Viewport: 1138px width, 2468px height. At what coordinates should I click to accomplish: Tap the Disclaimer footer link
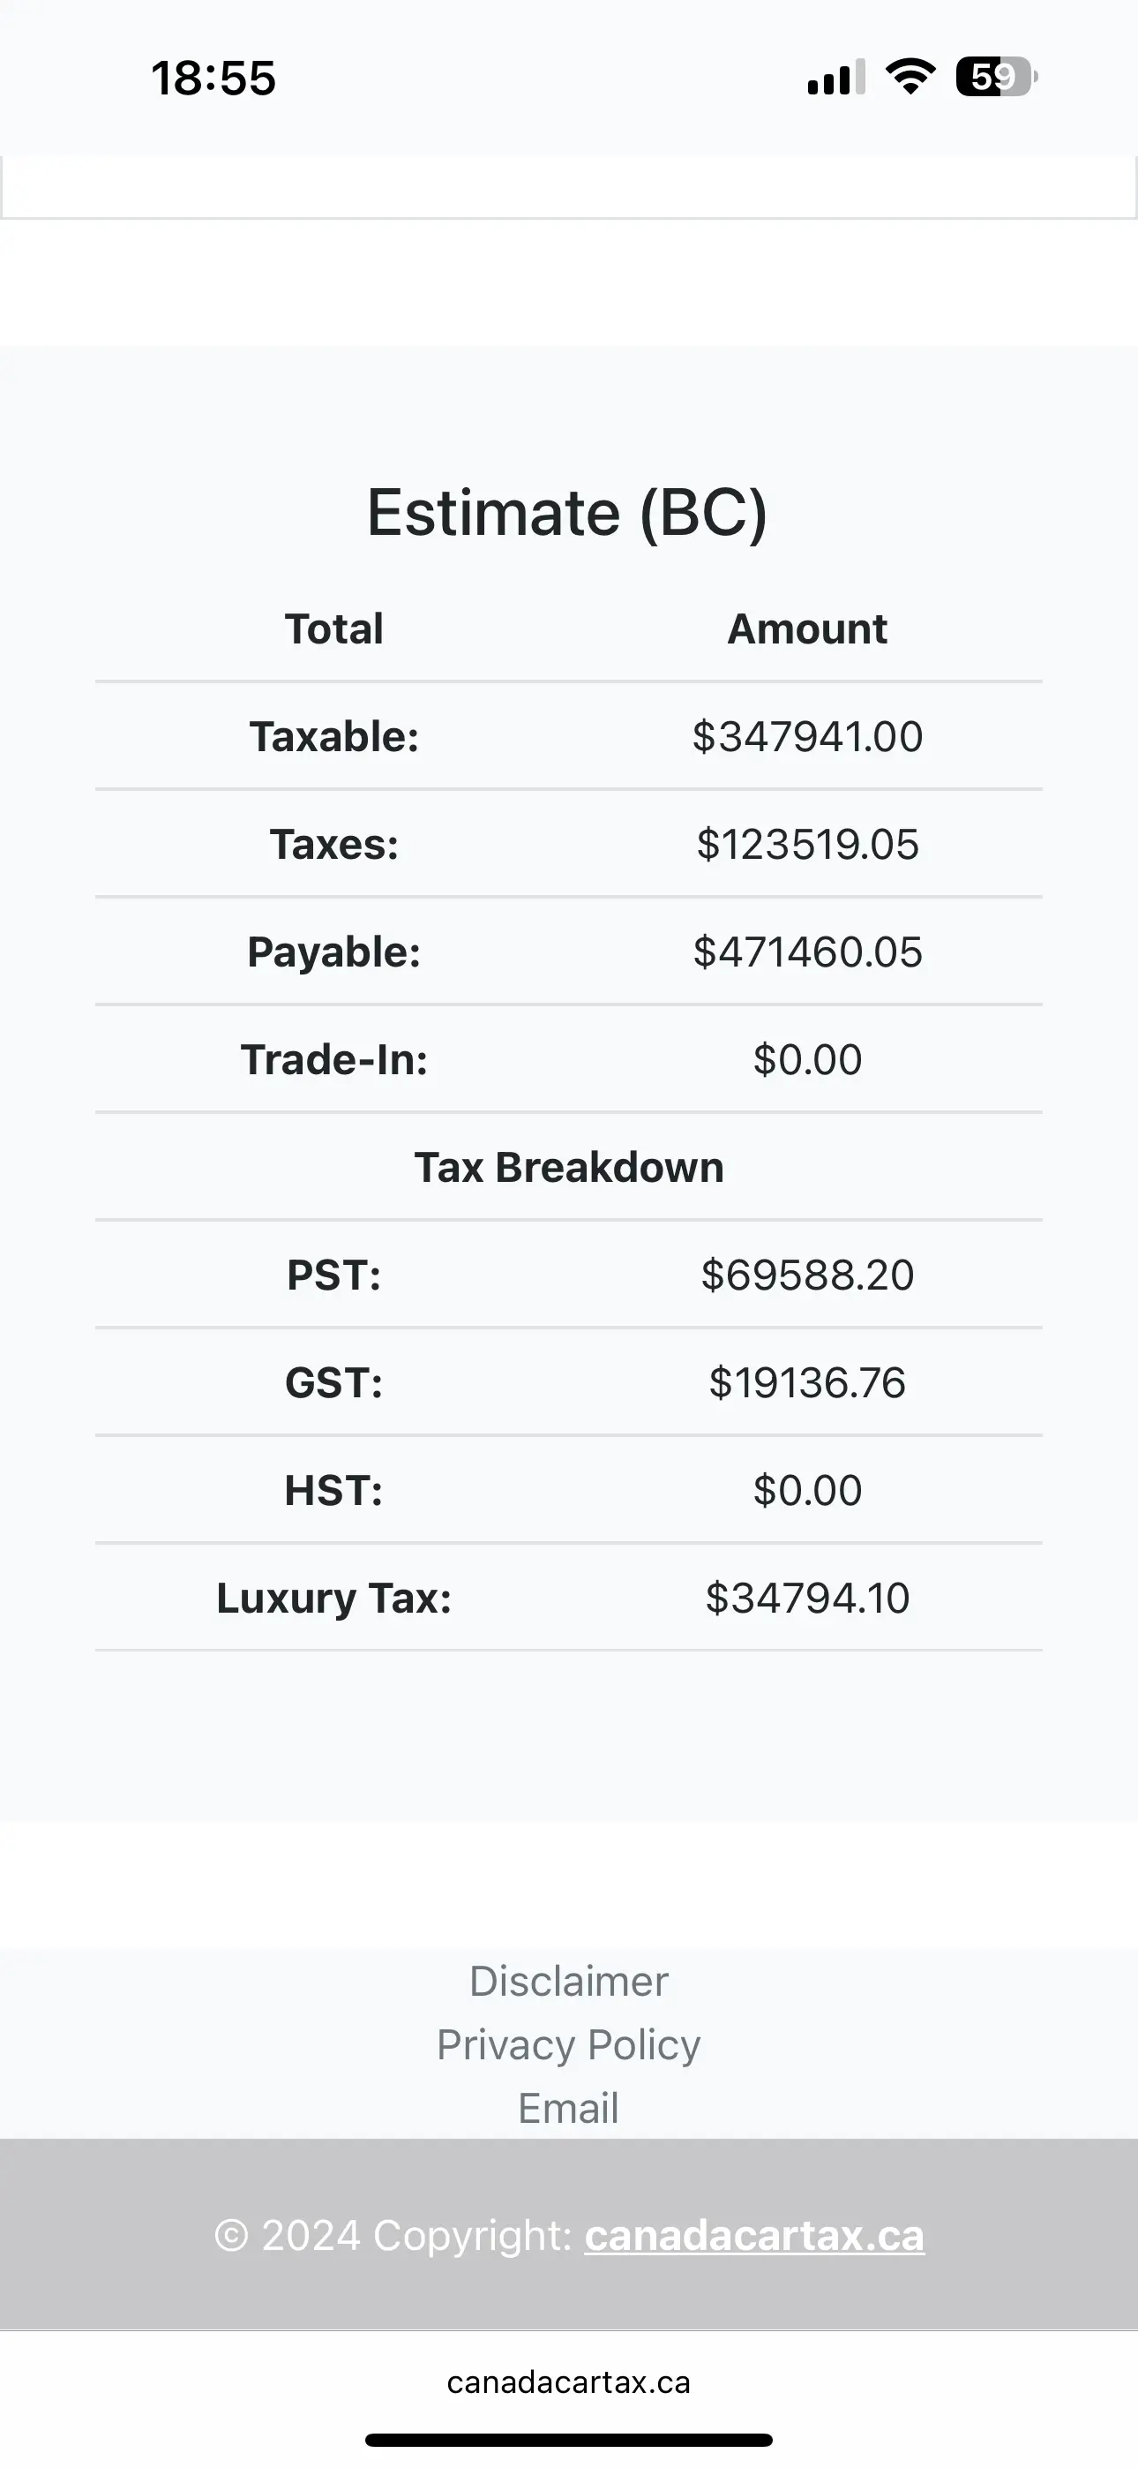tap(568, 1982)
